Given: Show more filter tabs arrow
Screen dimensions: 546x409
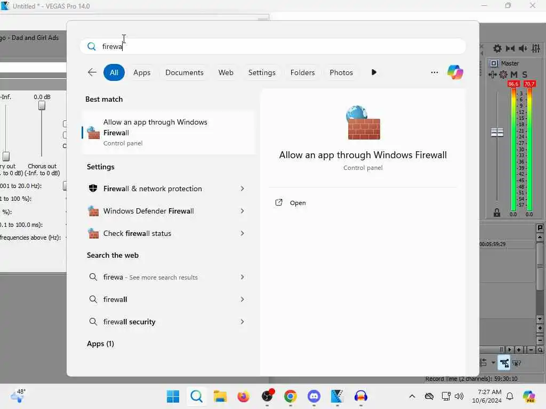Looking at the screenshot, I should coord(374,72).
